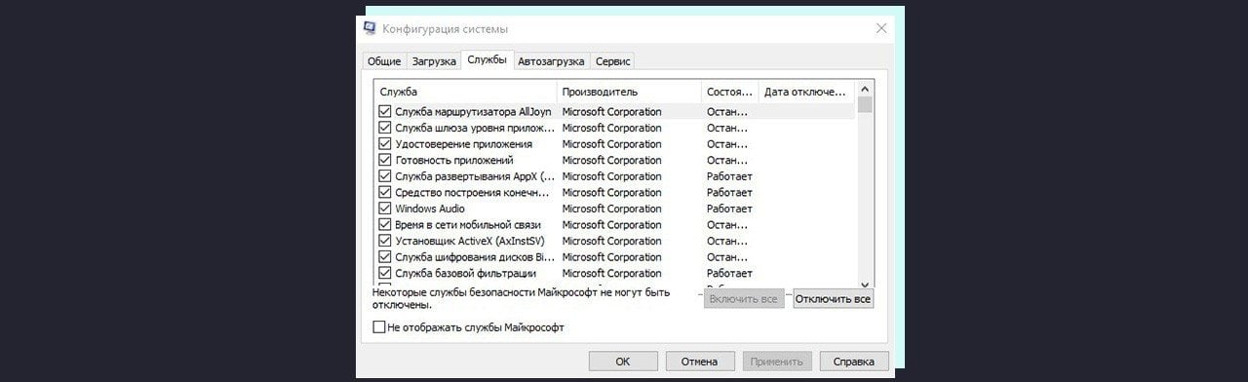Uncheck Время в сети мобильной связи
1248x382 pixels.
coord(384,225)
